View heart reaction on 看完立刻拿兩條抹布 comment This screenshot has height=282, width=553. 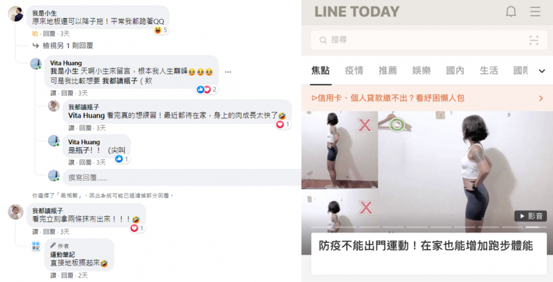(137, 228)
